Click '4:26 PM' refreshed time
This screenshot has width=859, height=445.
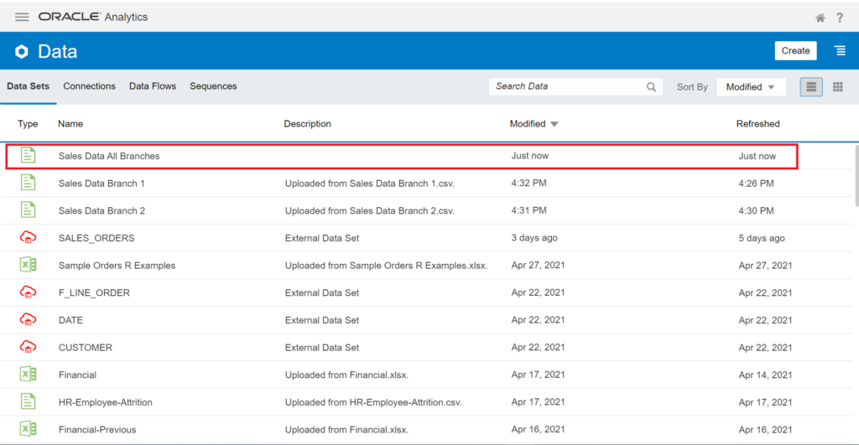(x=756, y=184)
